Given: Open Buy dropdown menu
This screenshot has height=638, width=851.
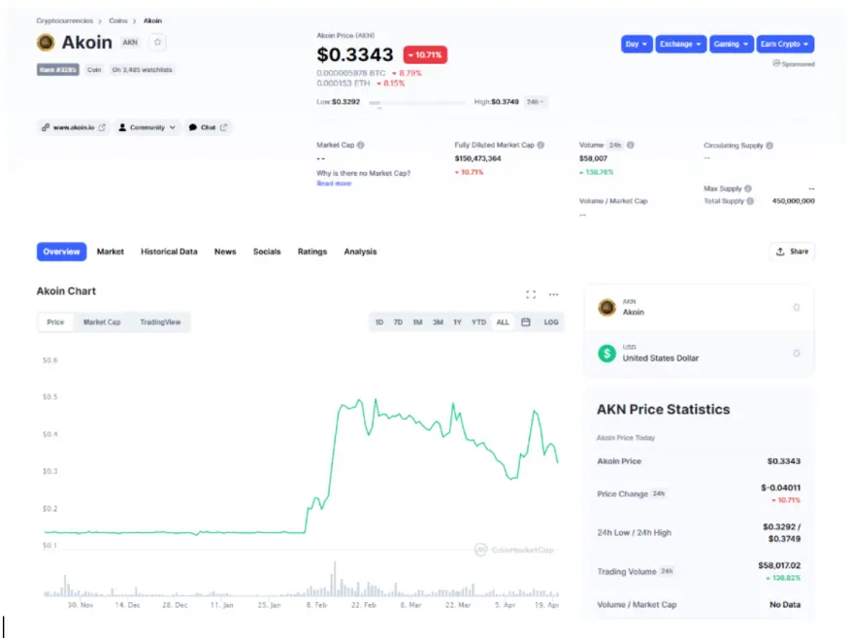Looking at the screenshot, I should click(x=637, y=44).
